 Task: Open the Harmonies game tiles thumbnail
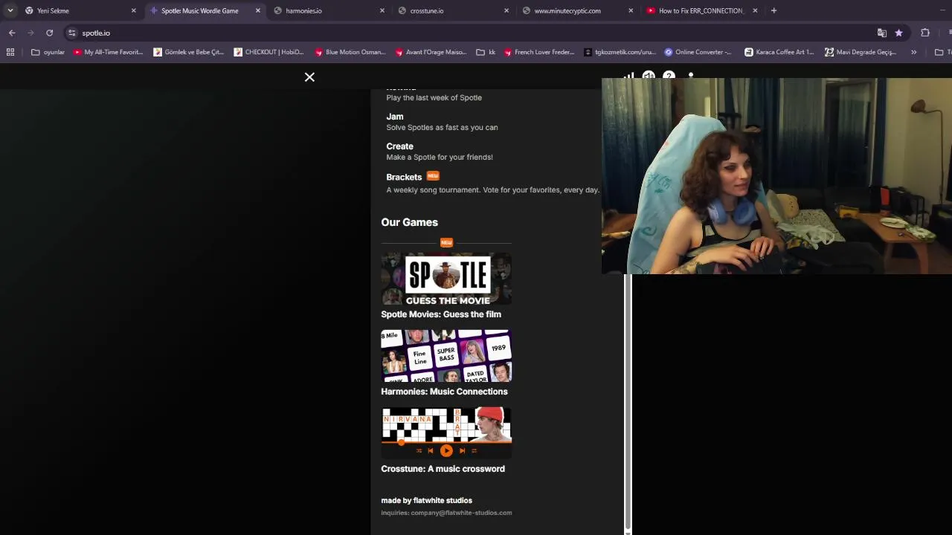point(446,356)
